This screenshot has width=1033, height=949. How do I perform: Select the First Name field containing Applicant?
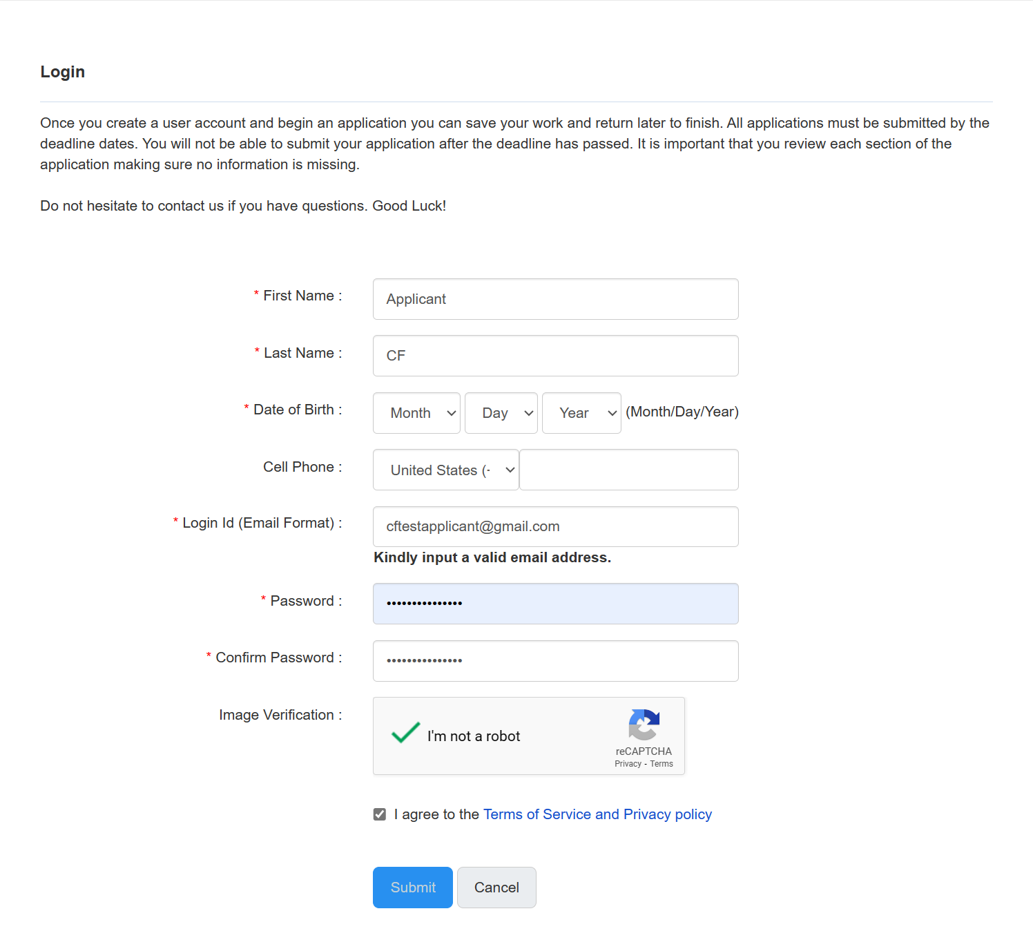555,299
